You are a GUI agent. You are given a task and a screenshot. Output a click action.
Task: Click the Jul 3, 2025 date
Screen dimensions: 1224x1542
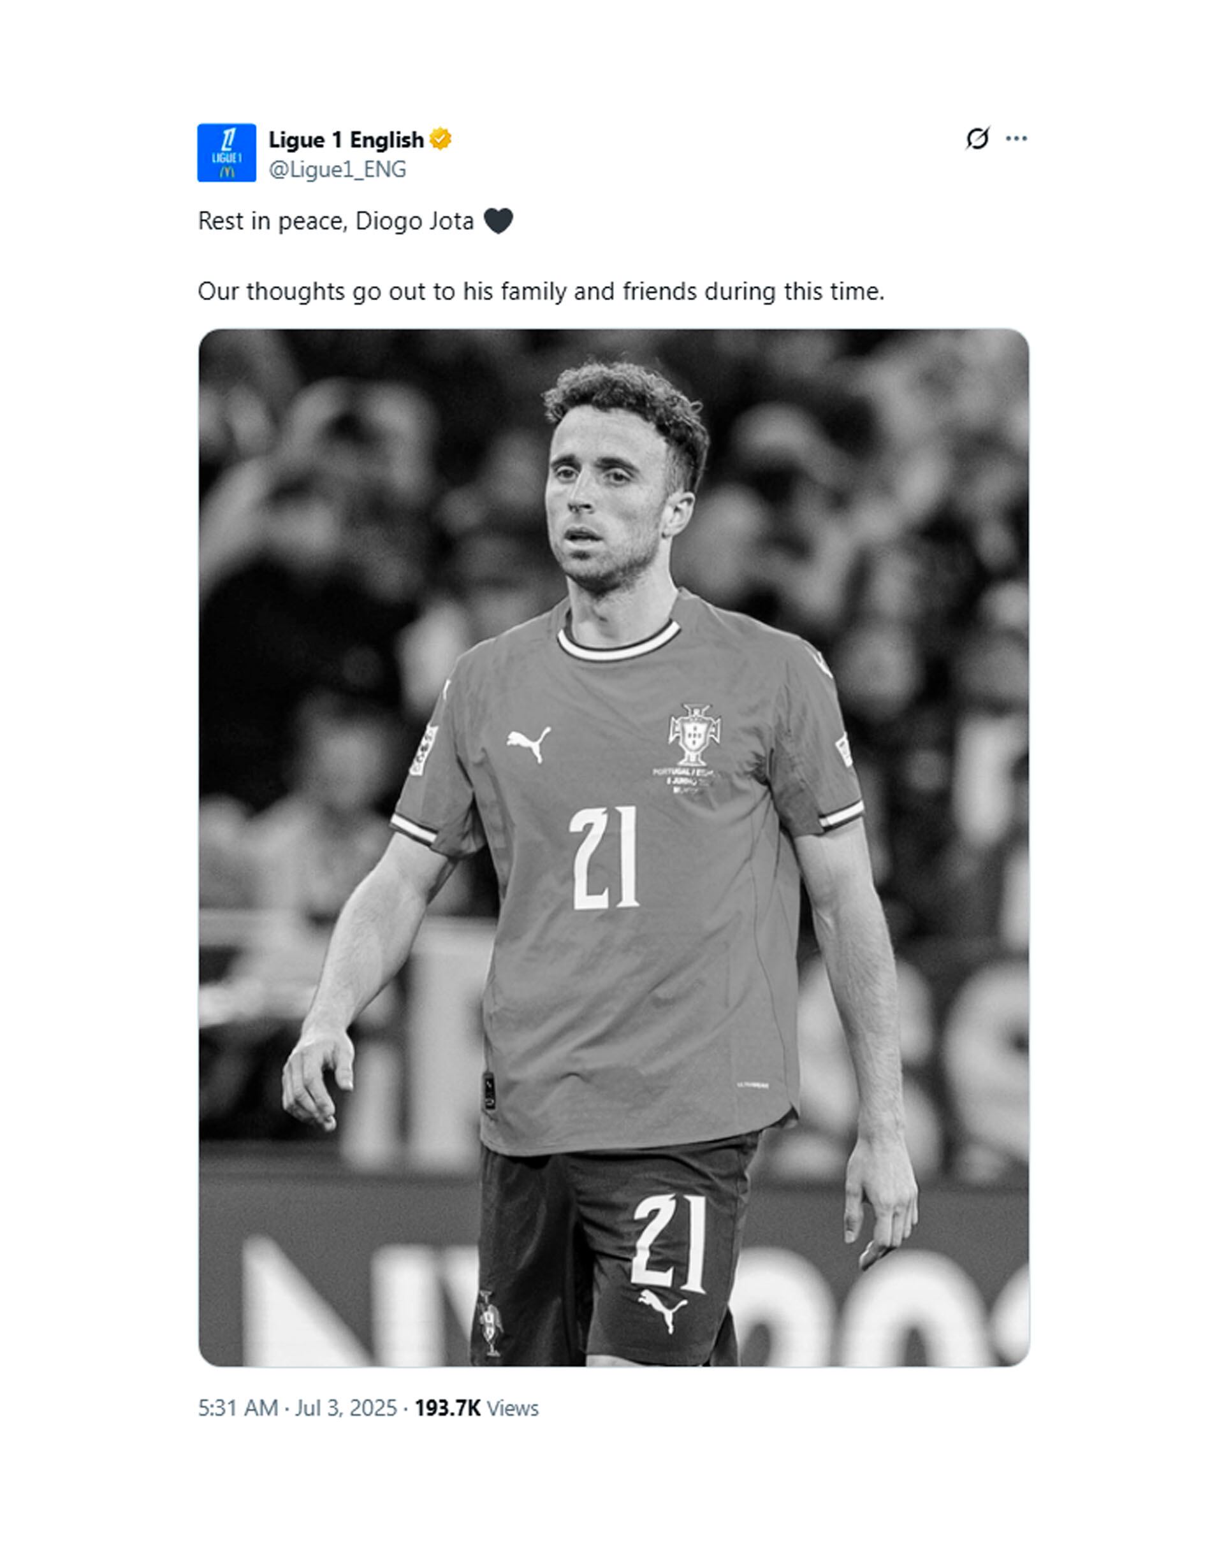point(346,1408)
